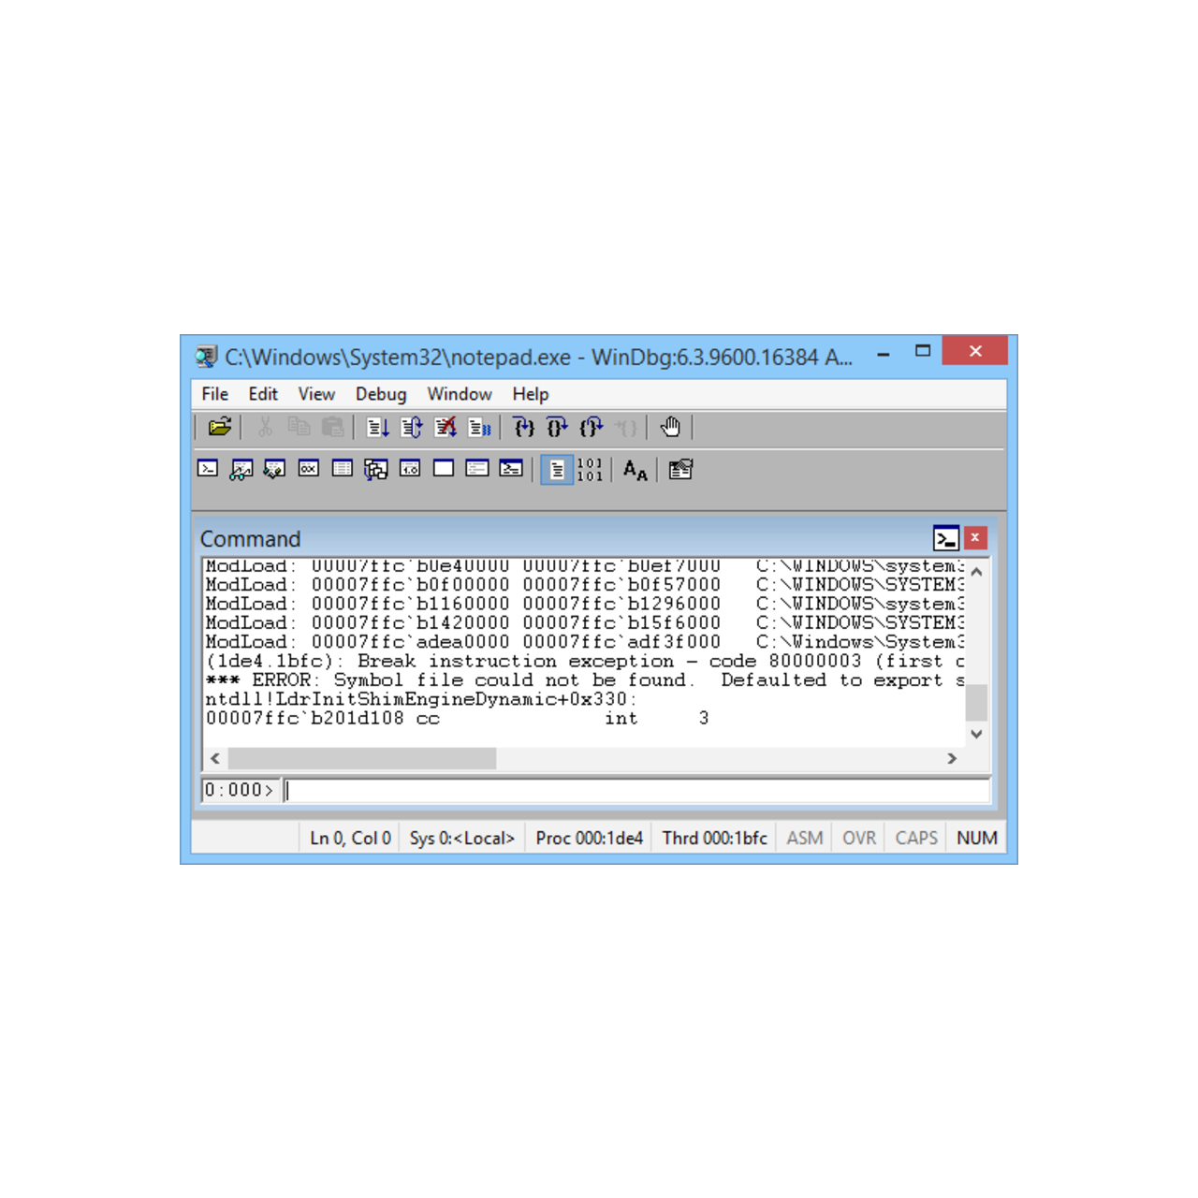This screenshot has height=1198, width=1198.
Task: Open the Call Stack window
Action: pyautogui.click(x=376, y=468)
